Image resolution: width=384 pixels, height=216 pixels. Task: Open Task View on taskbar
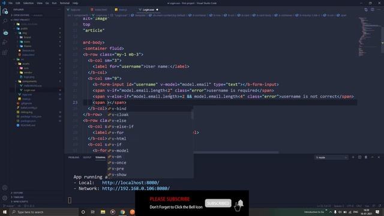[93, 212]
